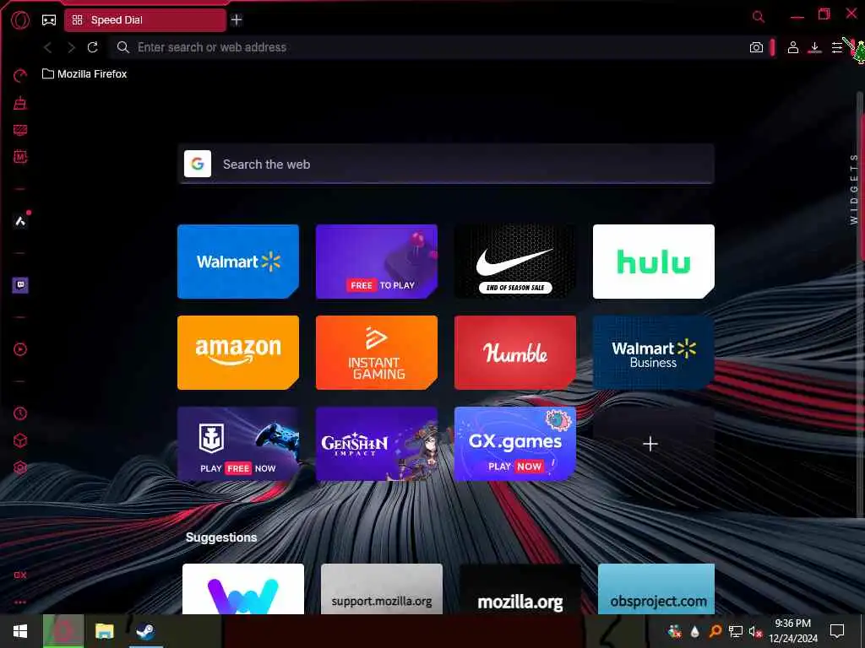865x648 pixels.
Task: Open the profile account icon
Action: tap(792, 47)
